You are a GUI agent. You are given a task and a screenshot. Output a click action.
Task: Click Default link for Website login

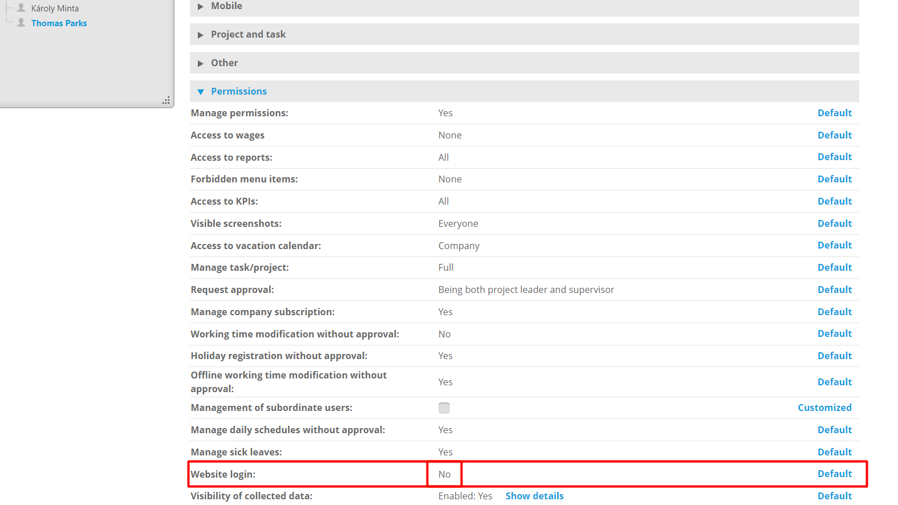(834, 474)
